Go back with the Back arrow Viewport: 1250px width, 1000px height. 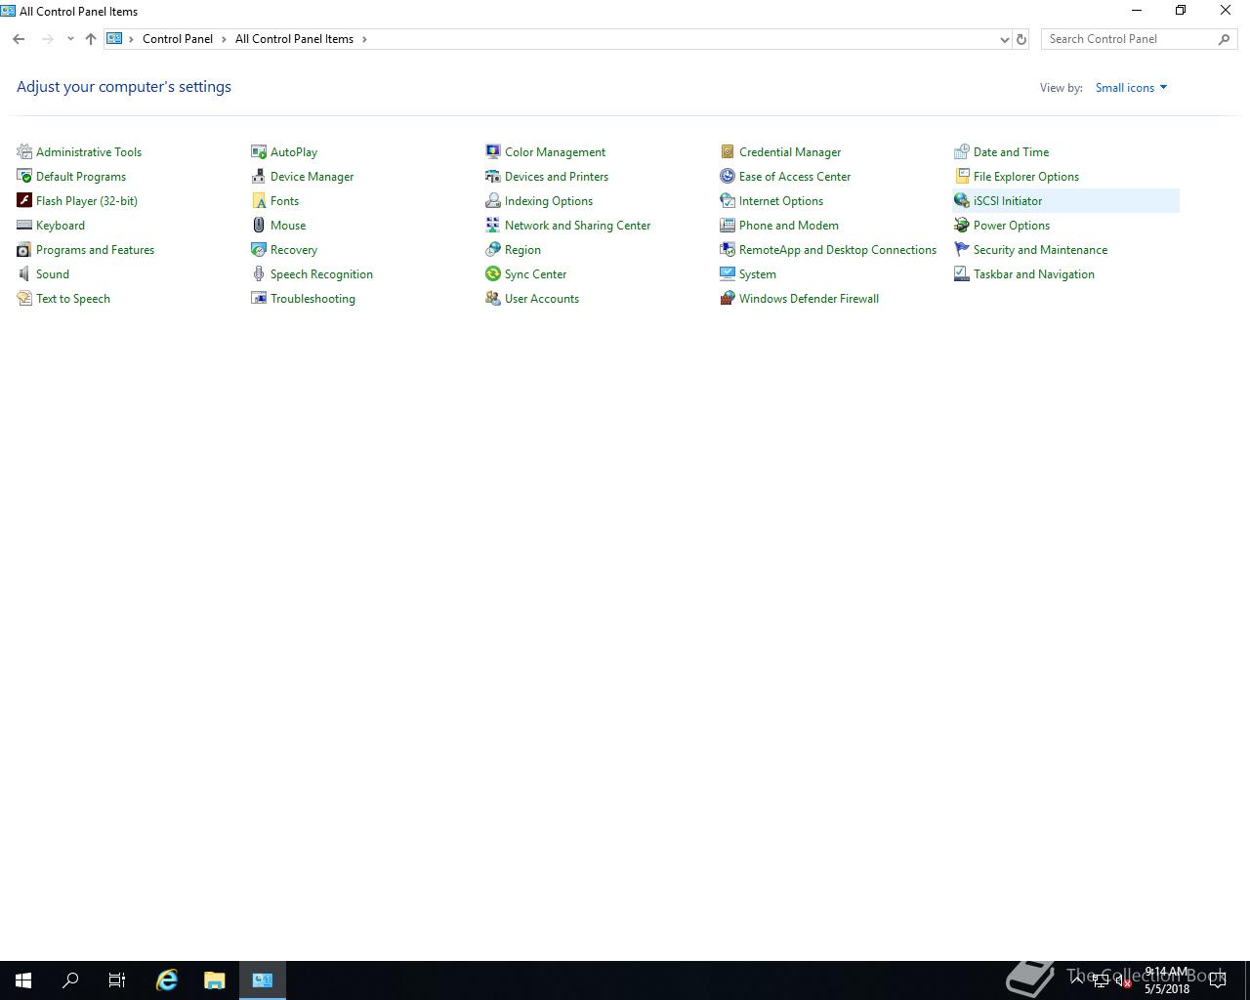coord(19,39)
